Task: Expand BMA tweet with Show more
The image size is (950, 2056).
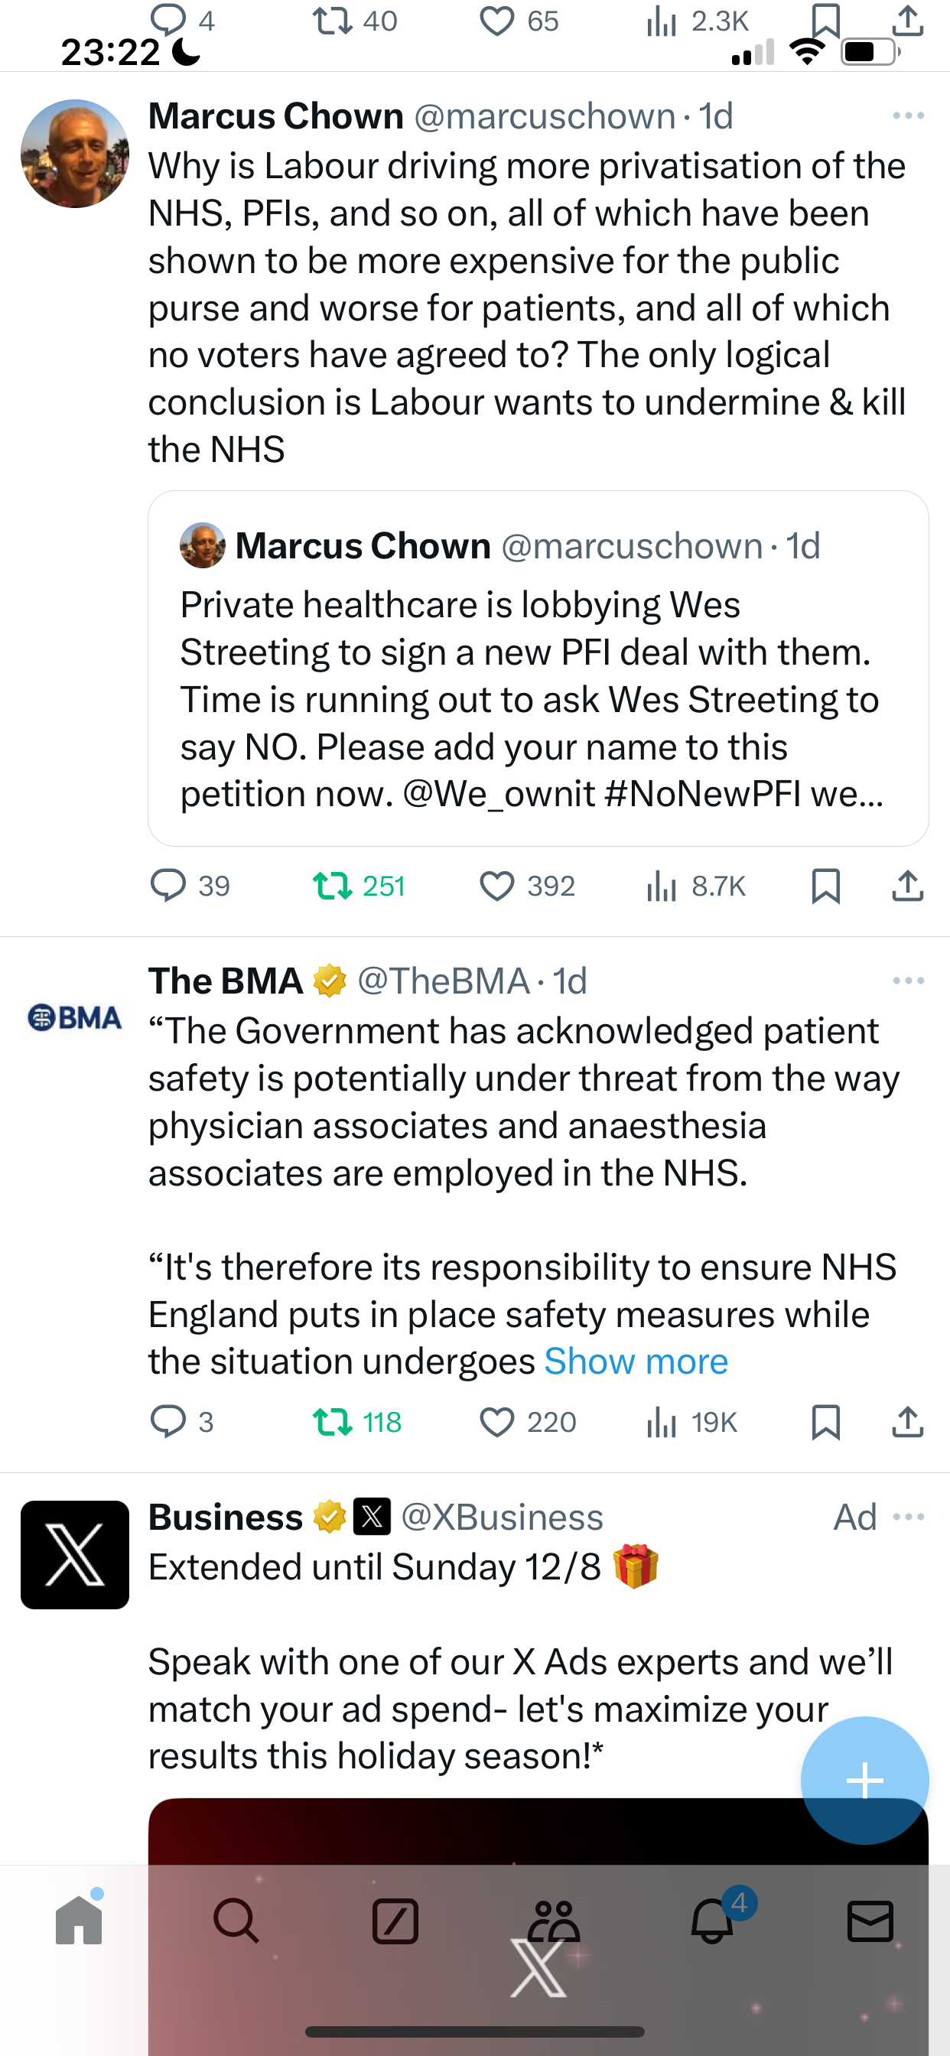Action: 636,1361
